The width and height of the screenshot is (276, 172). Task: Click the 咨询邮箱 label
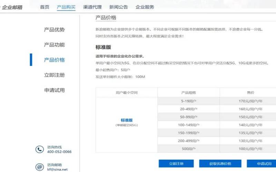pos(55,165)
